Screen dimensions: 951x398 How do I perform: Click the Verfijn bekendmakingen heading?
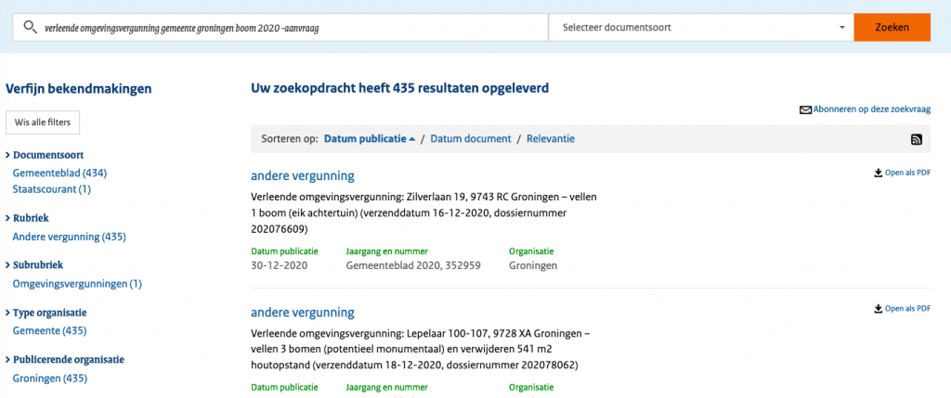[x=78, y=89]
